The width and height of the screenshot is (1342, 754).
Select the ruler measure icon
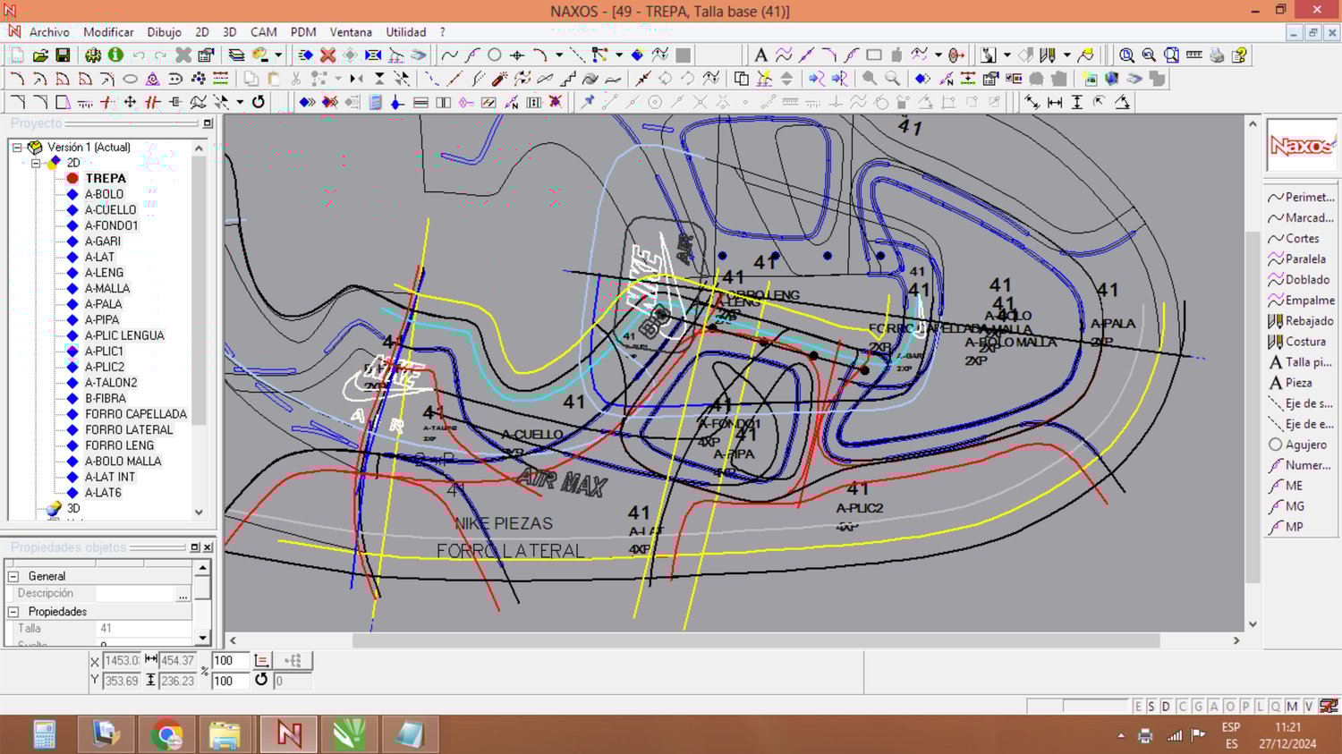pyautogui.click(x=1194, y=55)
